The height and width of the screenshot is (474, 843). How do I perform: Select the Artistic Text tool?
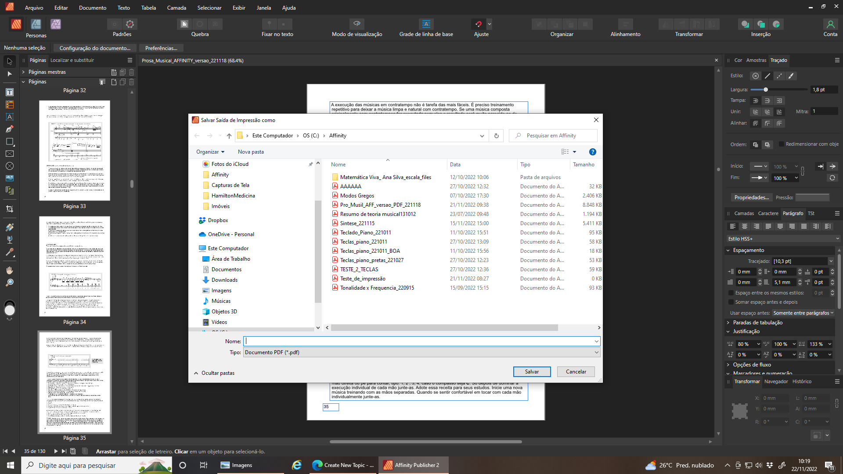pyautogui.click(x=10, y=117)
